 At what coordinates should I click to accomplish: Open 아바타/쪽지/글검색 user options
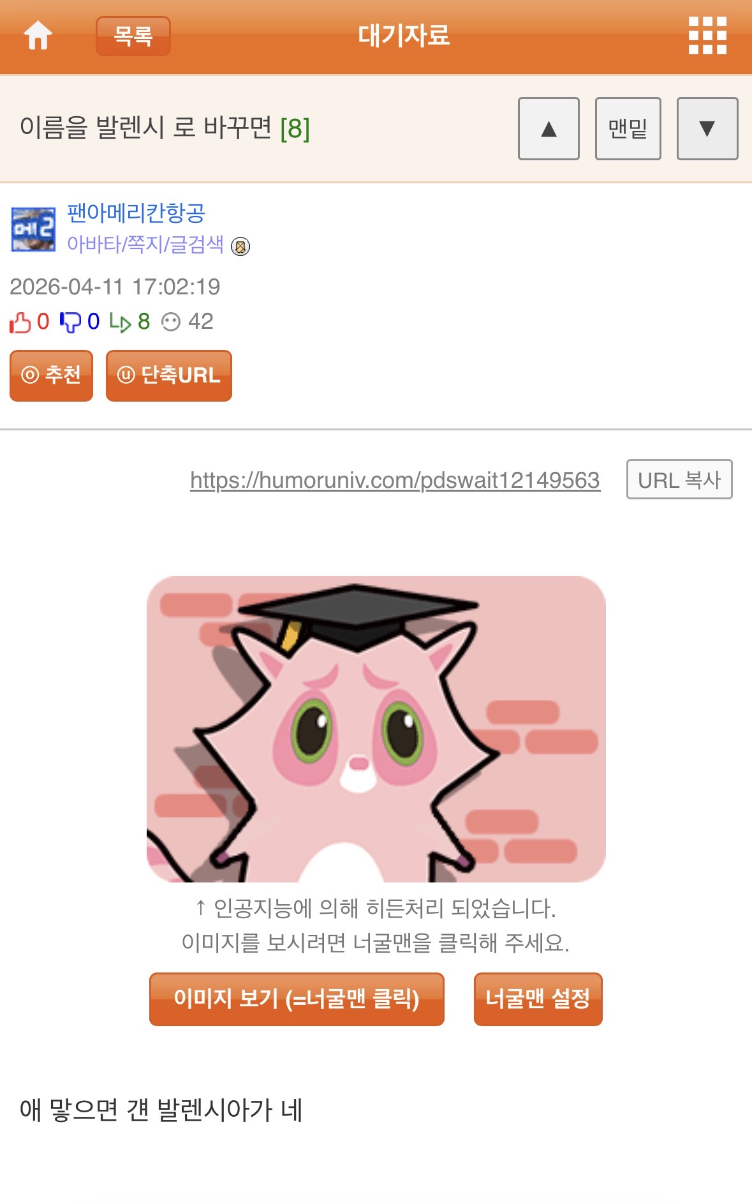(145, 245)
